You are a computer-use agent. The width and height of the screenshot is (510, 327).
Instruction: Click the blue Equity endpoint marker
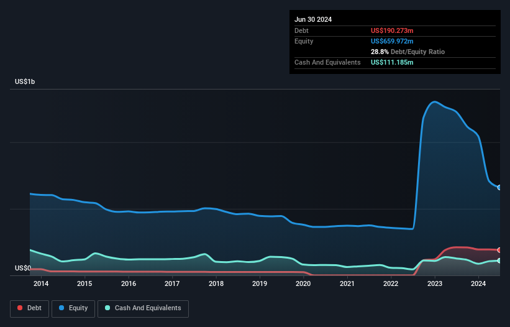point(499,187)
